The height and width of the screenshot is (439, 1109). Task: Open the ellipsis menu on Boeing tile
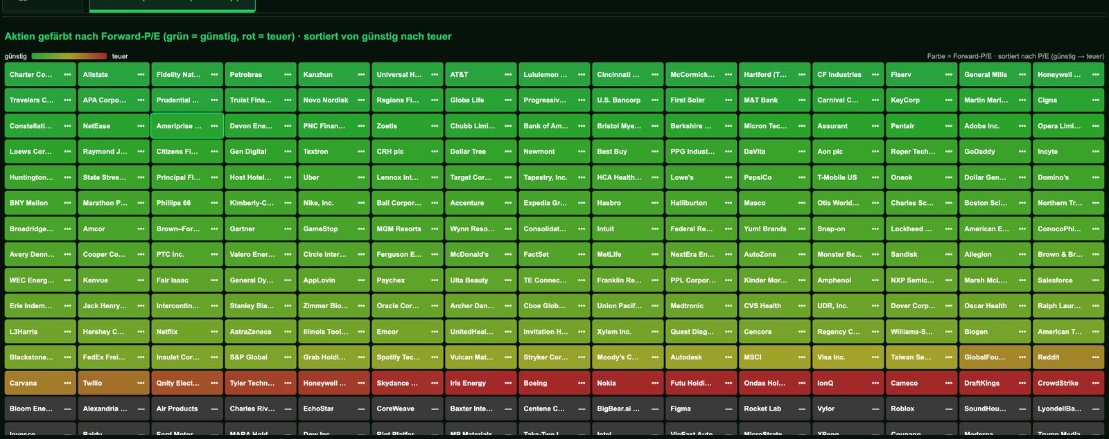point(582,383)
